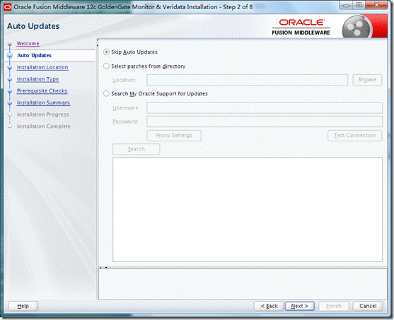Click the Oracle icon in title bar
This screenshot has height=320, width=394.
[x=8, y=7]
